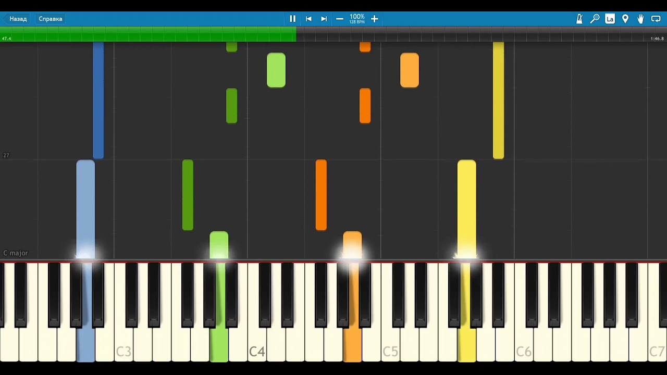Screen dimensions: 667x375
Task: Add a bookmark with pin icon
Action: pos(625,19)
